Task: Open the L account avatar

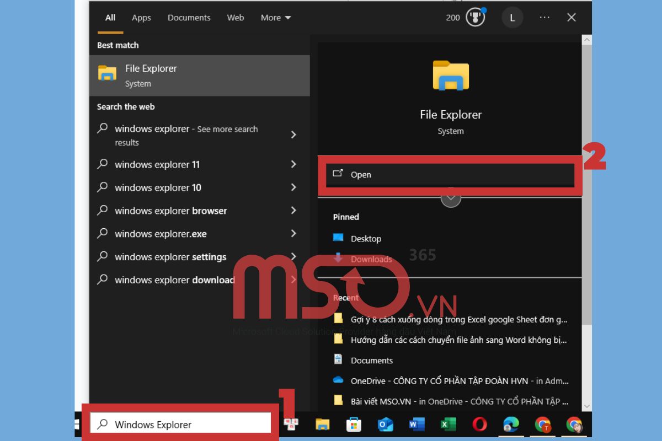Action: (x=512, y=18)
